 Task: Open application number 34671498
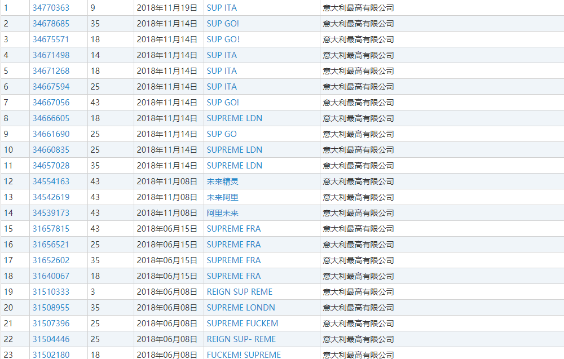51,55
